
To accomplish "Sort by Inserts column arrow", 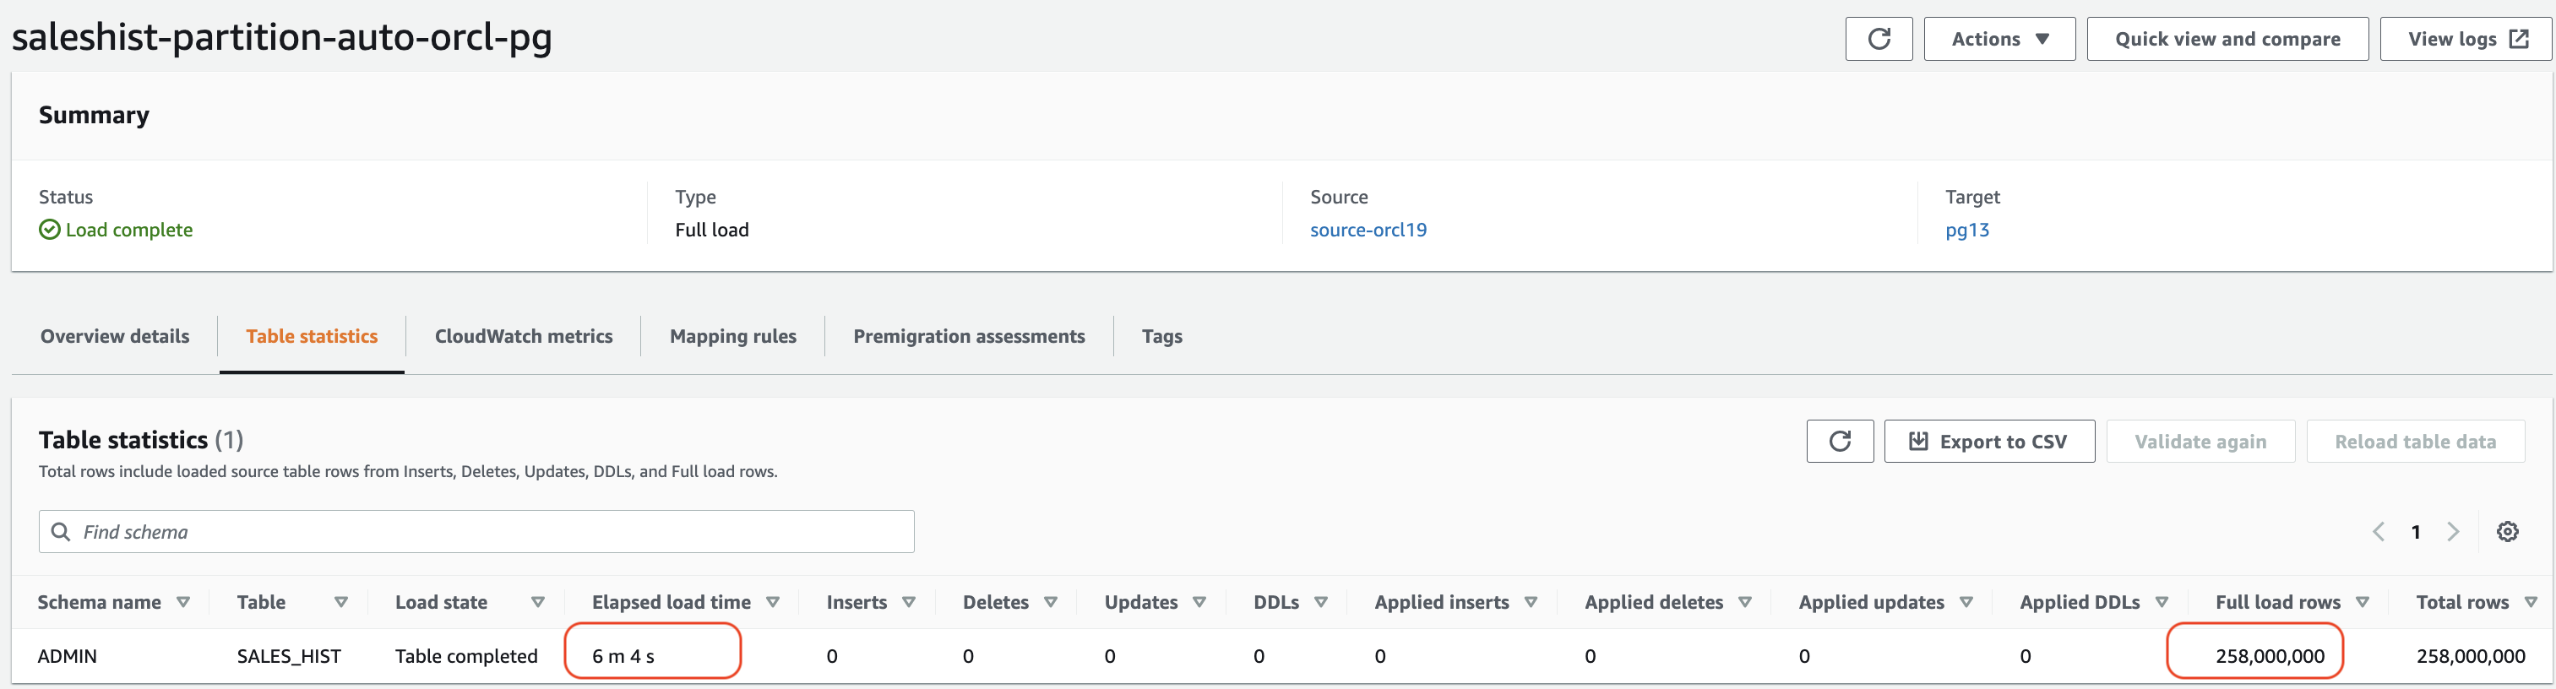I will pos(909,602).
